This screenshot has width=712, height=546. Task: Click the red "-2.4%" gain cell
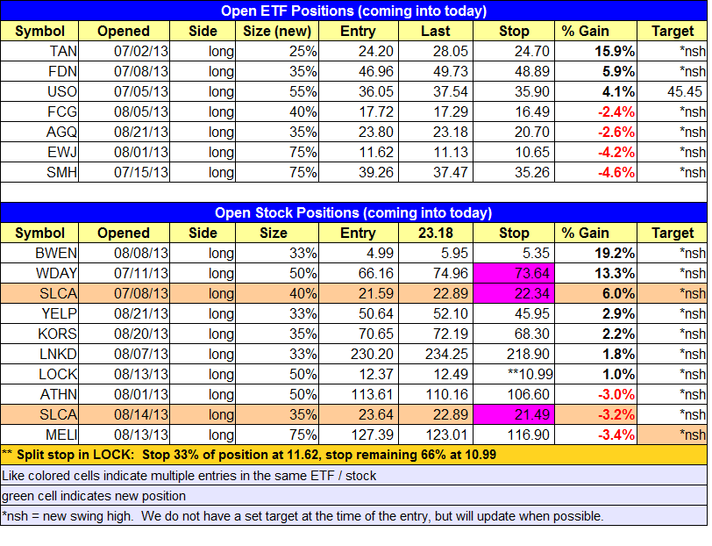coord(595,111)
